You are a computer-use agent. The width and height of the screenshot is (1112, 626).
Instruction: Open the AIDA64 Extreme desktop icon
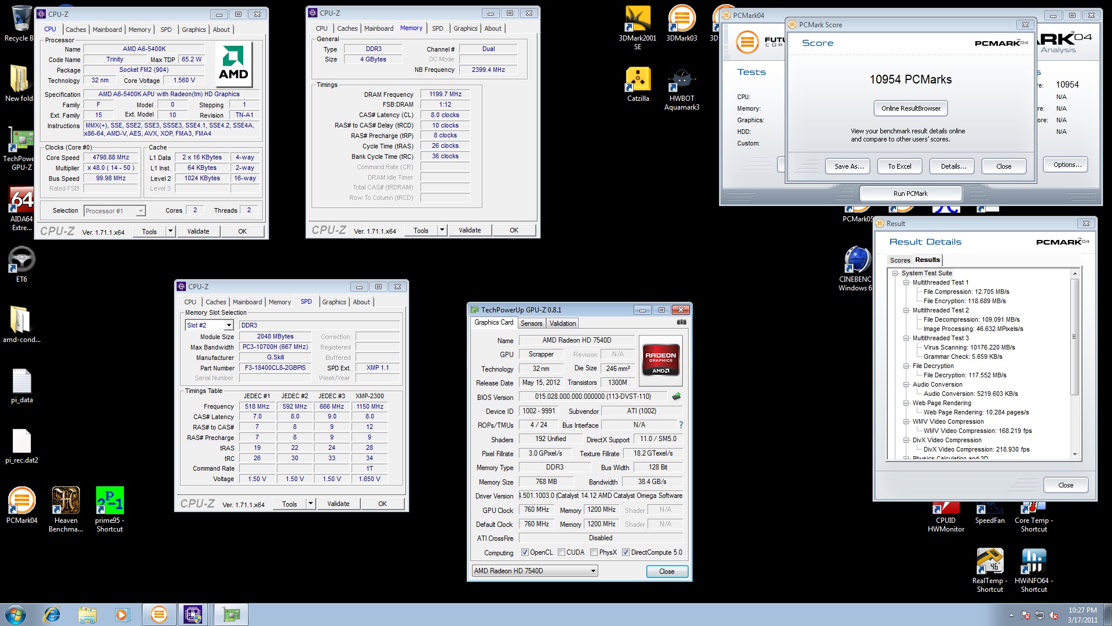[21, 209]
